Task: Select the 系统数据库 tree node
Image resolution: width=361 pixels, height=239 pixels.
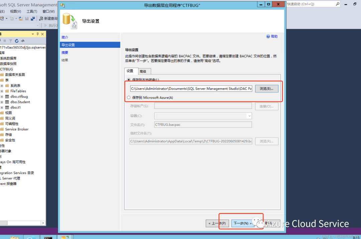Action: 8,58
